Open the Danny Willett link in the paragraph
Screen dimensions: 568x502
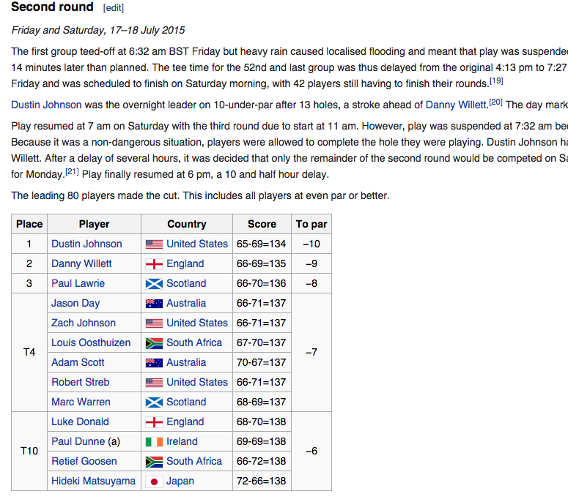pyautogui.click(x=456, y=105)
